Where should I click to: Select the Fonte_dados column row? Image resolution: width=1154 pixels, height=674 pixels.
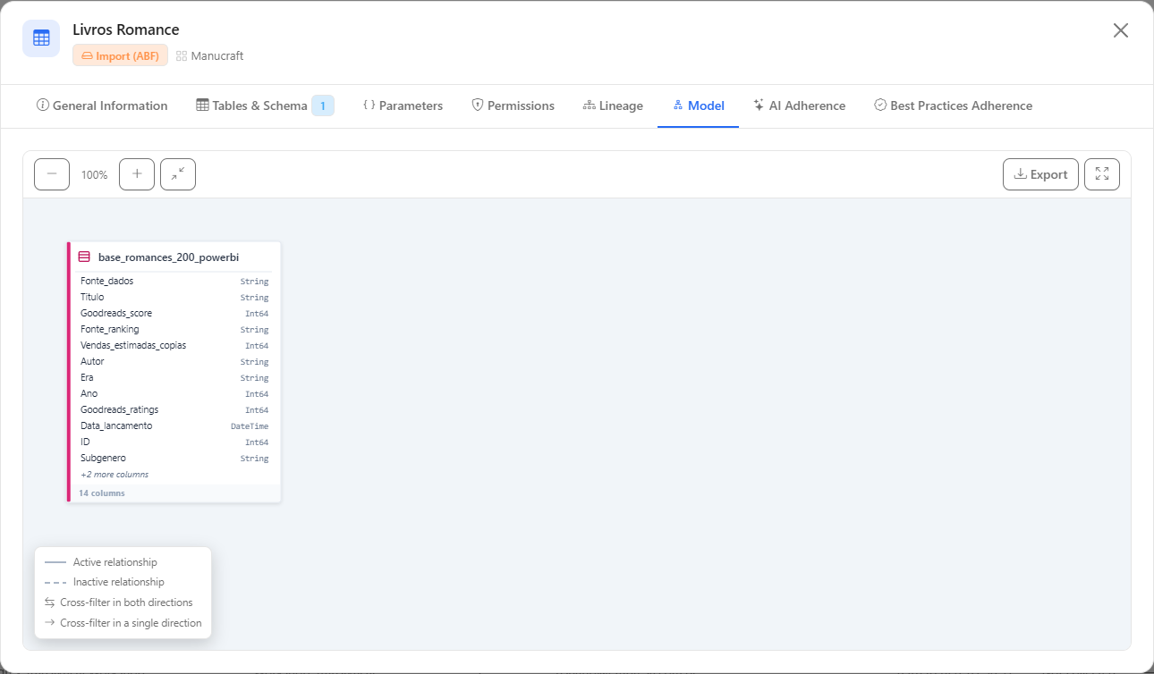coord(174,281)
